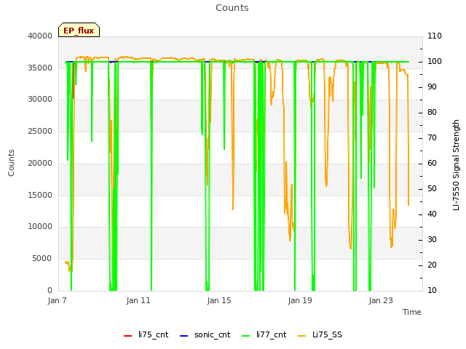Toggle the li75_cnt legend entry
Viewport: 466px width, 349px height.
pyautogui.click(x=146, y=334)
